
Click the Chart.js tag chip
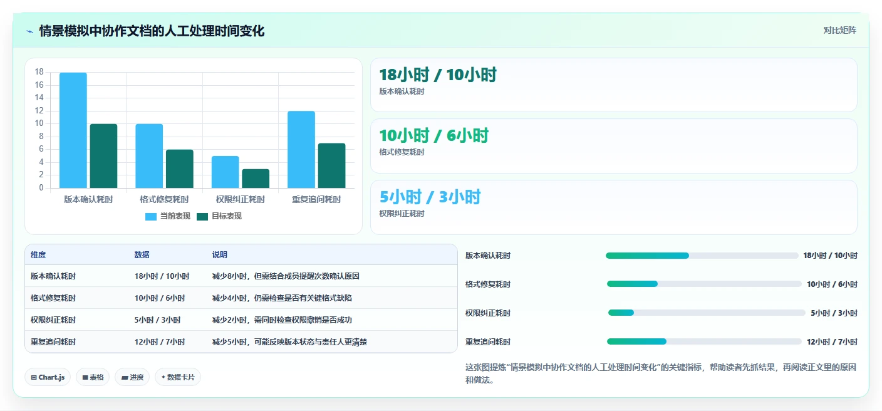pos(48,377)
